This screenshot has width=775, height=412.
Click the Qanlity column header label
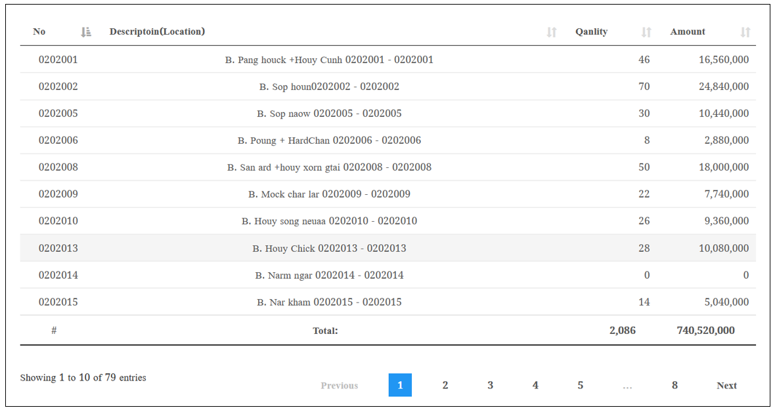click(x=591, y=31)
